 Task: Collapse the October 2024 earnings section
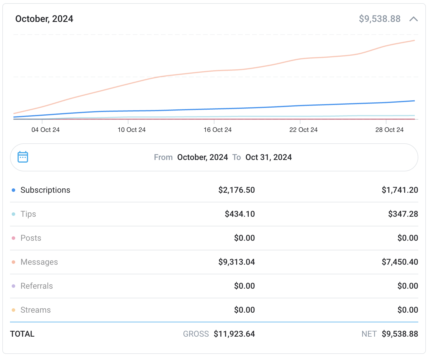(413, 19)
